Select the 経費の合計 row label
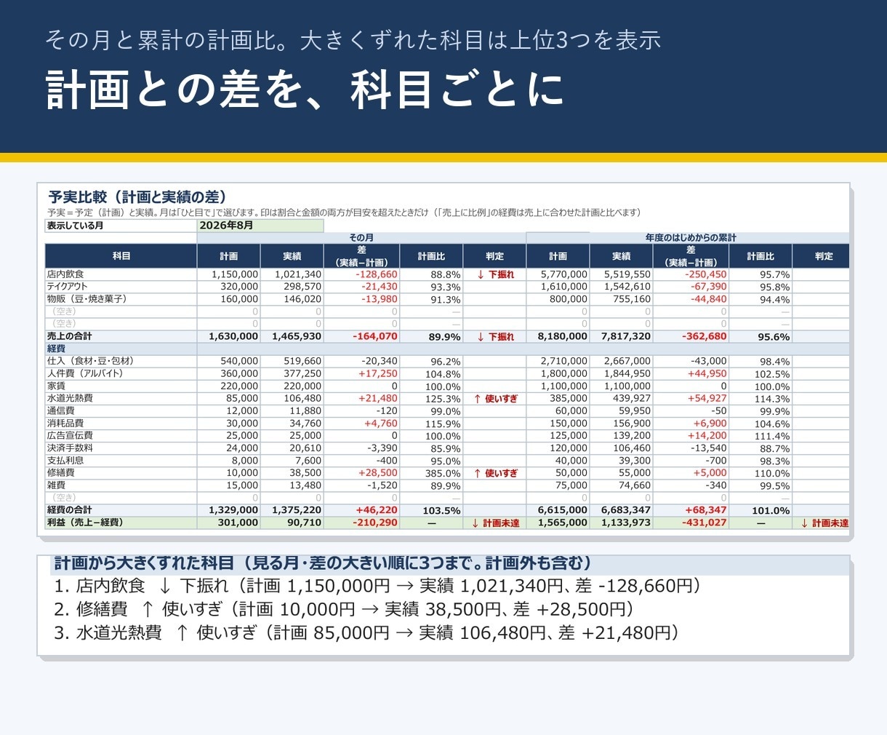Image resolution: width=887 pixels, height=735 pixels. click(121, 510)
